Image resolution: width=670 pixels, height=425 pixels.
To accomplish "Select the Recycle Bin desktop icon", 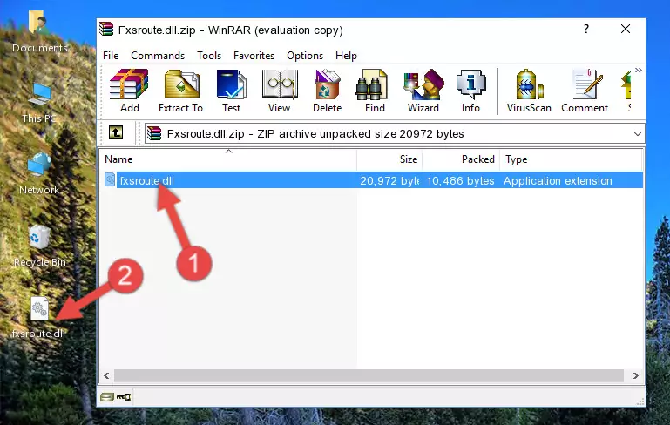I will point(40,246).
